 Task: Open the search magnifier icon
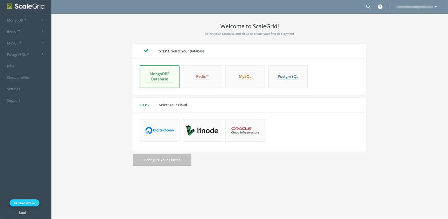click(x=368, y=7)
